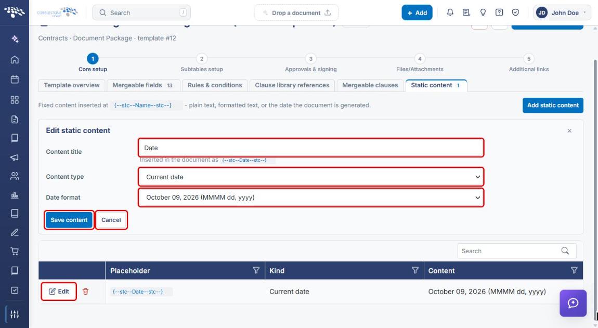This screenshot has width=598, height=328.
Task: Open the document icon in sidebar
Action: tap(15, 120)
